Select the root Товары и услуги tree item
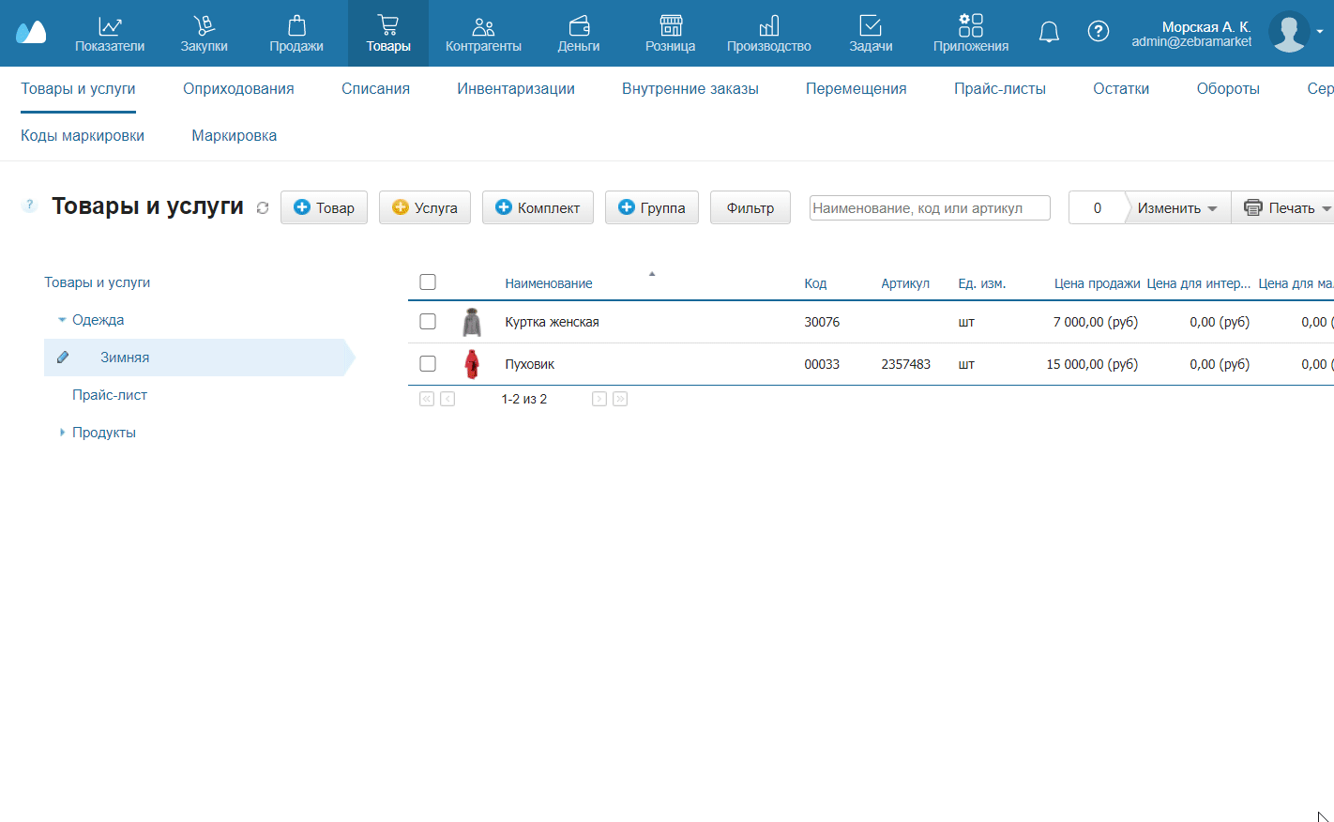1334x822 pixels. pyautogui.click(x=98, y=282)
